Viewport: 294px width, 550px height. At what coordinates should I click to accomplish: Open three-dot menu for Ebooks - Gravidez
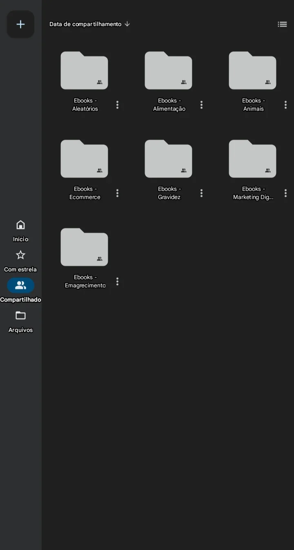pyautogui.click(x=201, y=193)
